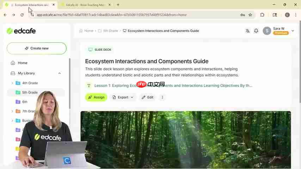This screenshot has height=169, width=301.
Task: Click the Assign button
Action: (96, 97)
